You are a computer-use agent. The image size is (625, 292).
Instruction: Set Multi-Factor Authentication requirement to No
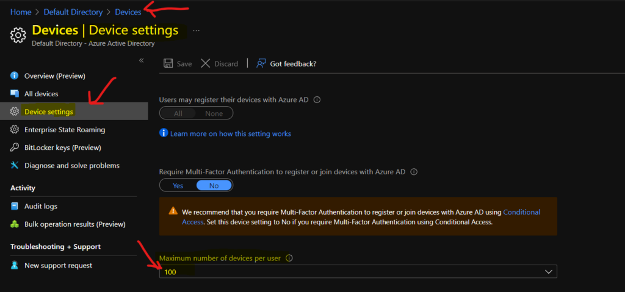pyautogui.click(x=214, y=186)
